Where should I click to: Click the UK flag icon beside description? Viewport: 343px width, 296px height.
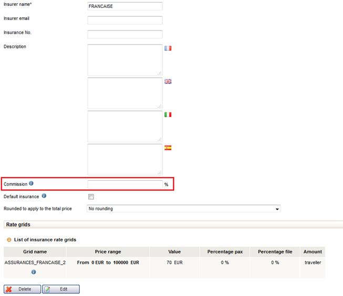tap(168, 81)
